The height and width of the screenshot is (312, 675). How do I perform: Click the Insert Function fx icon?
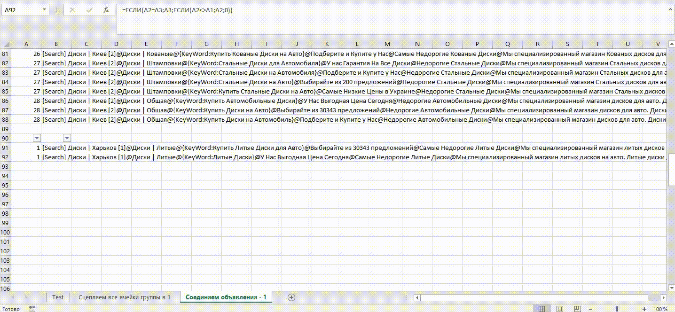click(106, 10)
